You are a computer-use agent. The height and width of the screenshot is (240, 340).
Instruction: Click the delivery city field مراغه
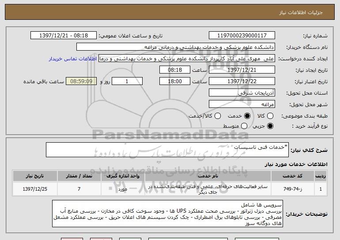[242, 104]
